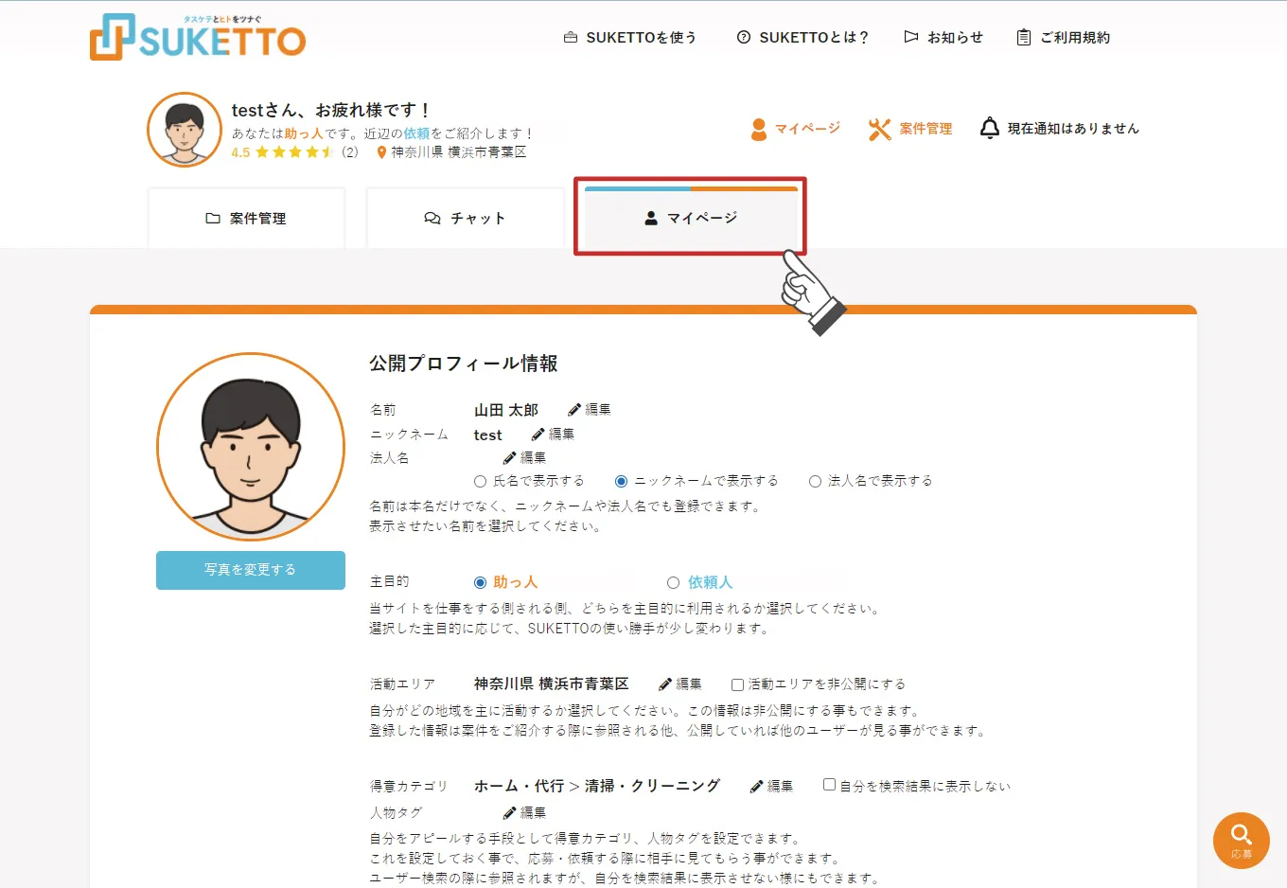Click the star rating 4.5 in header
The image size is (1287, 888).
click(281, 151)
